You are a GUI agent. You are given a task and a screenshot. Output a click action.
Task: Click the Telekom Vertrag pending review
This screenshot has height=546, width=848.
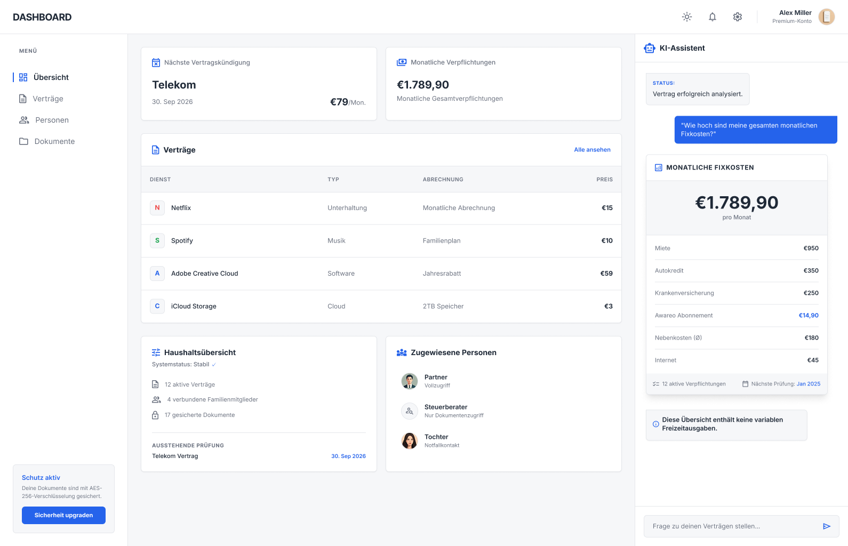175,456
